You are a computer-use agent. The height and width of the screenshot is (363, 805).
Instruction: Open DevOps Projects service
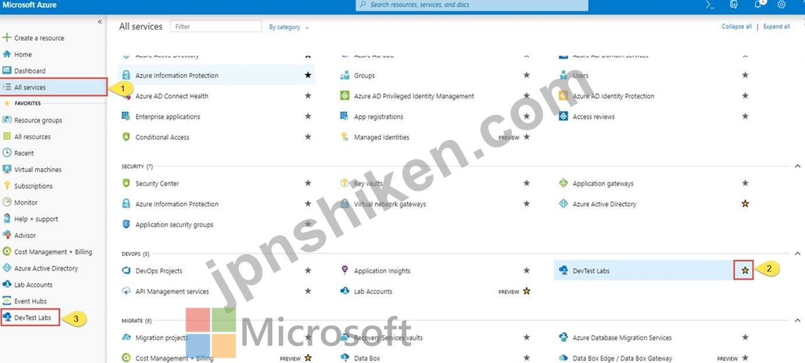(x=159, y=271)
